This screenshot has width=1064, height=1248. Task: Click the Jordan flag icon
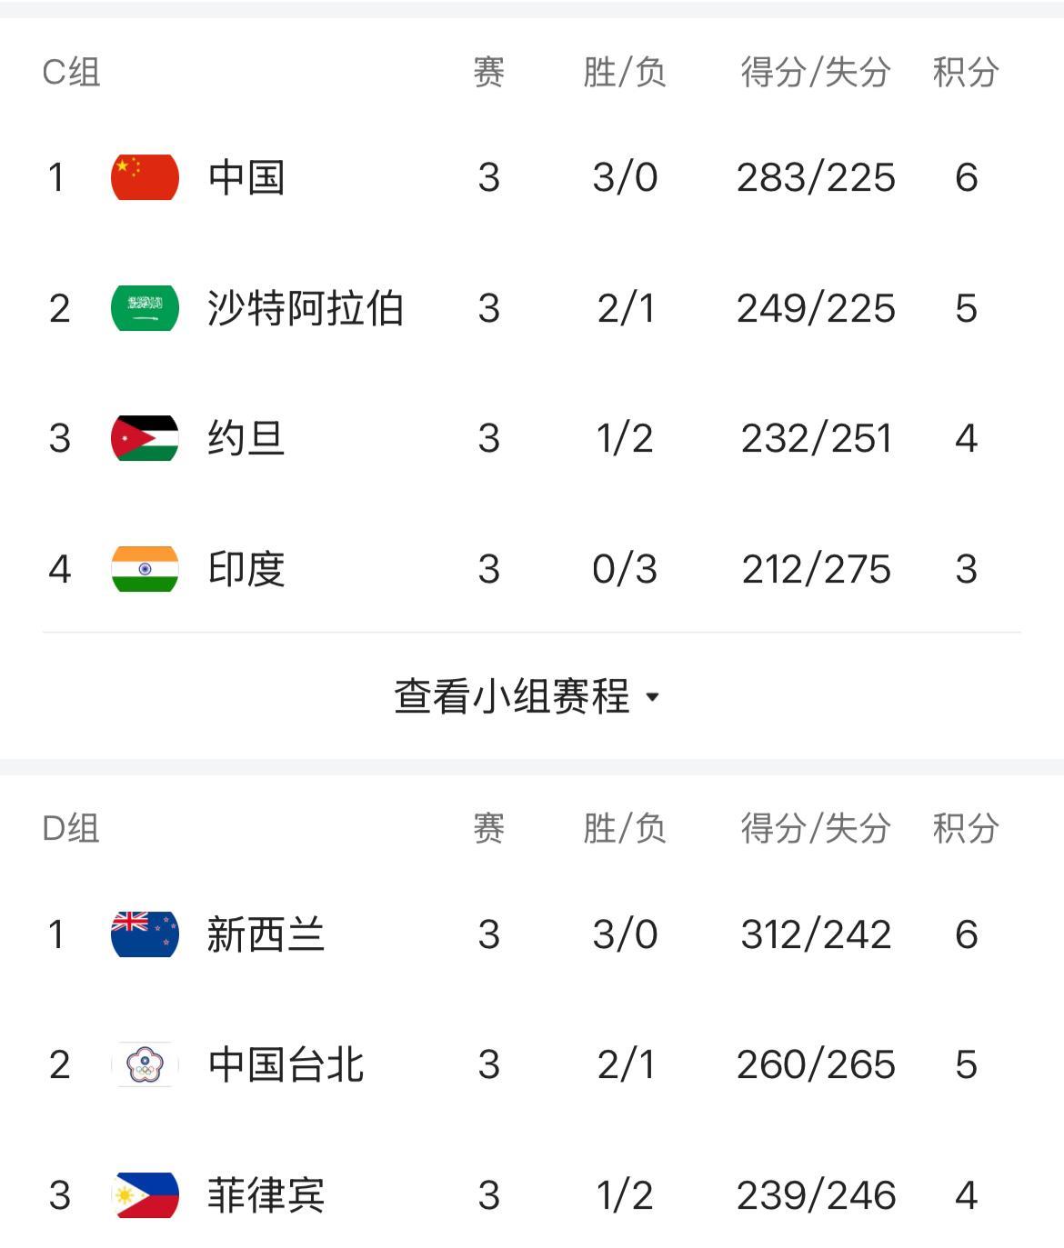point(145,438)
